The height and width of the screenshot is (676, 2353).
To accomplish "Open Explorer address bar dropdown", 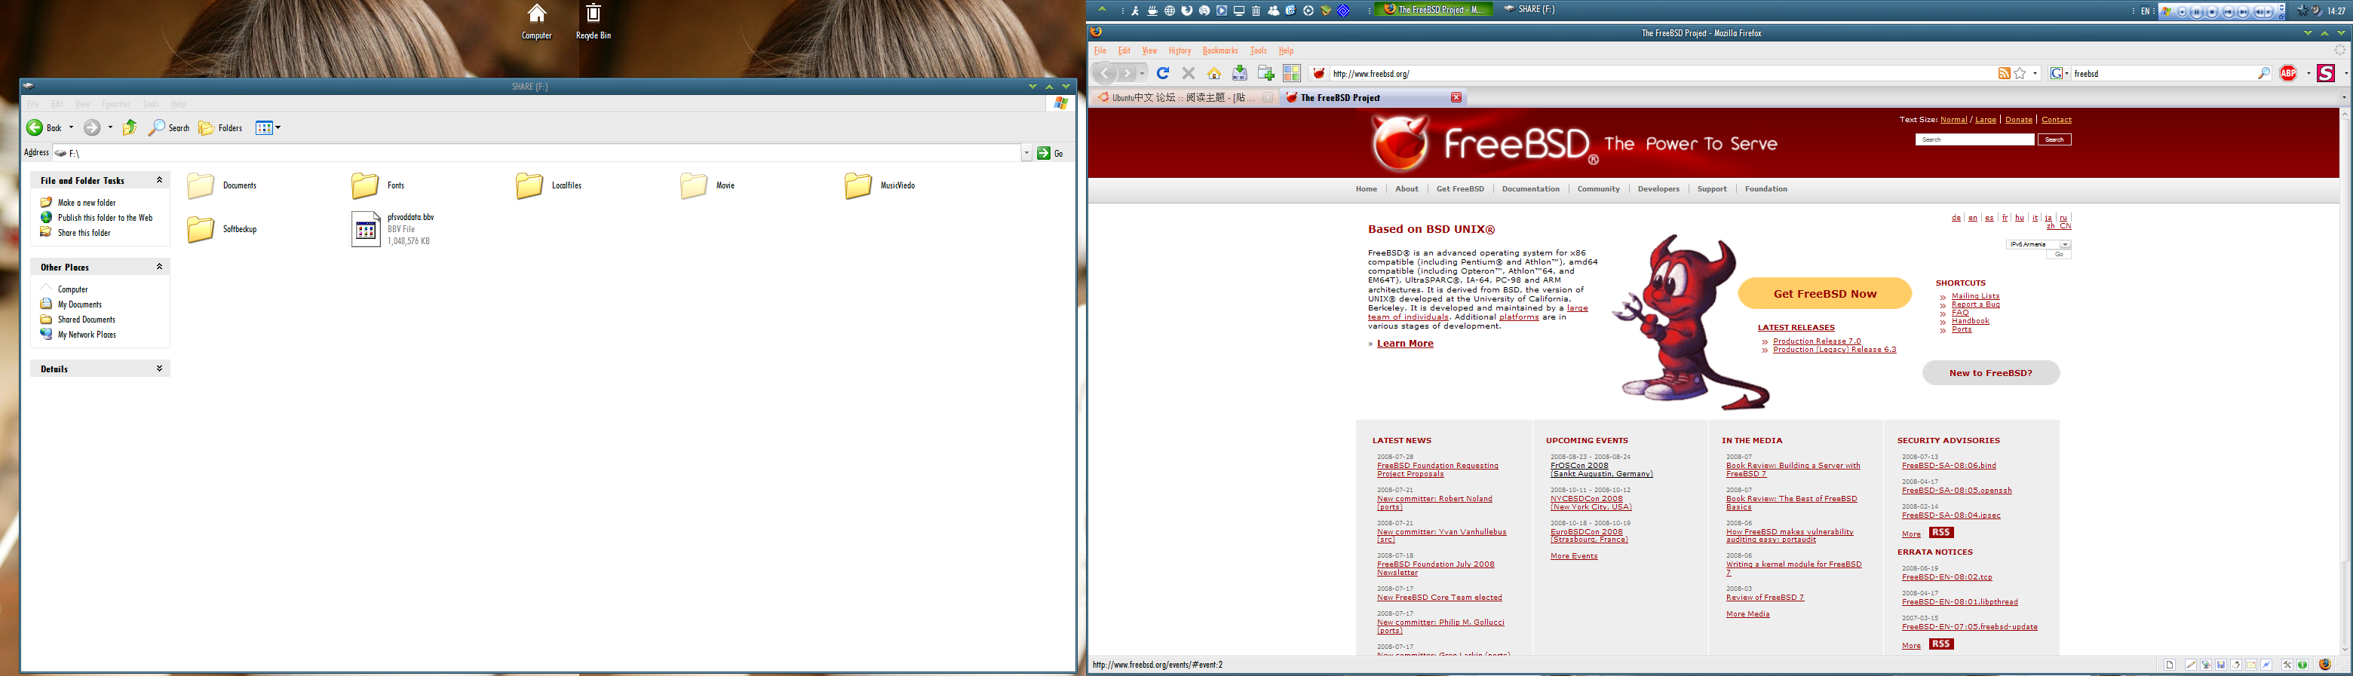I will tap(1026, 153).
